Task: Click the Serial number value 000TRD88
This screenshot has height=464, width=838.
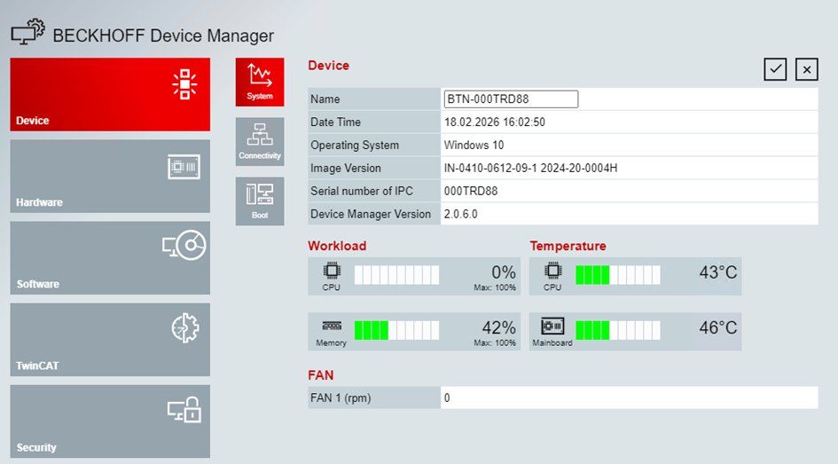Action: coord(471,191)
